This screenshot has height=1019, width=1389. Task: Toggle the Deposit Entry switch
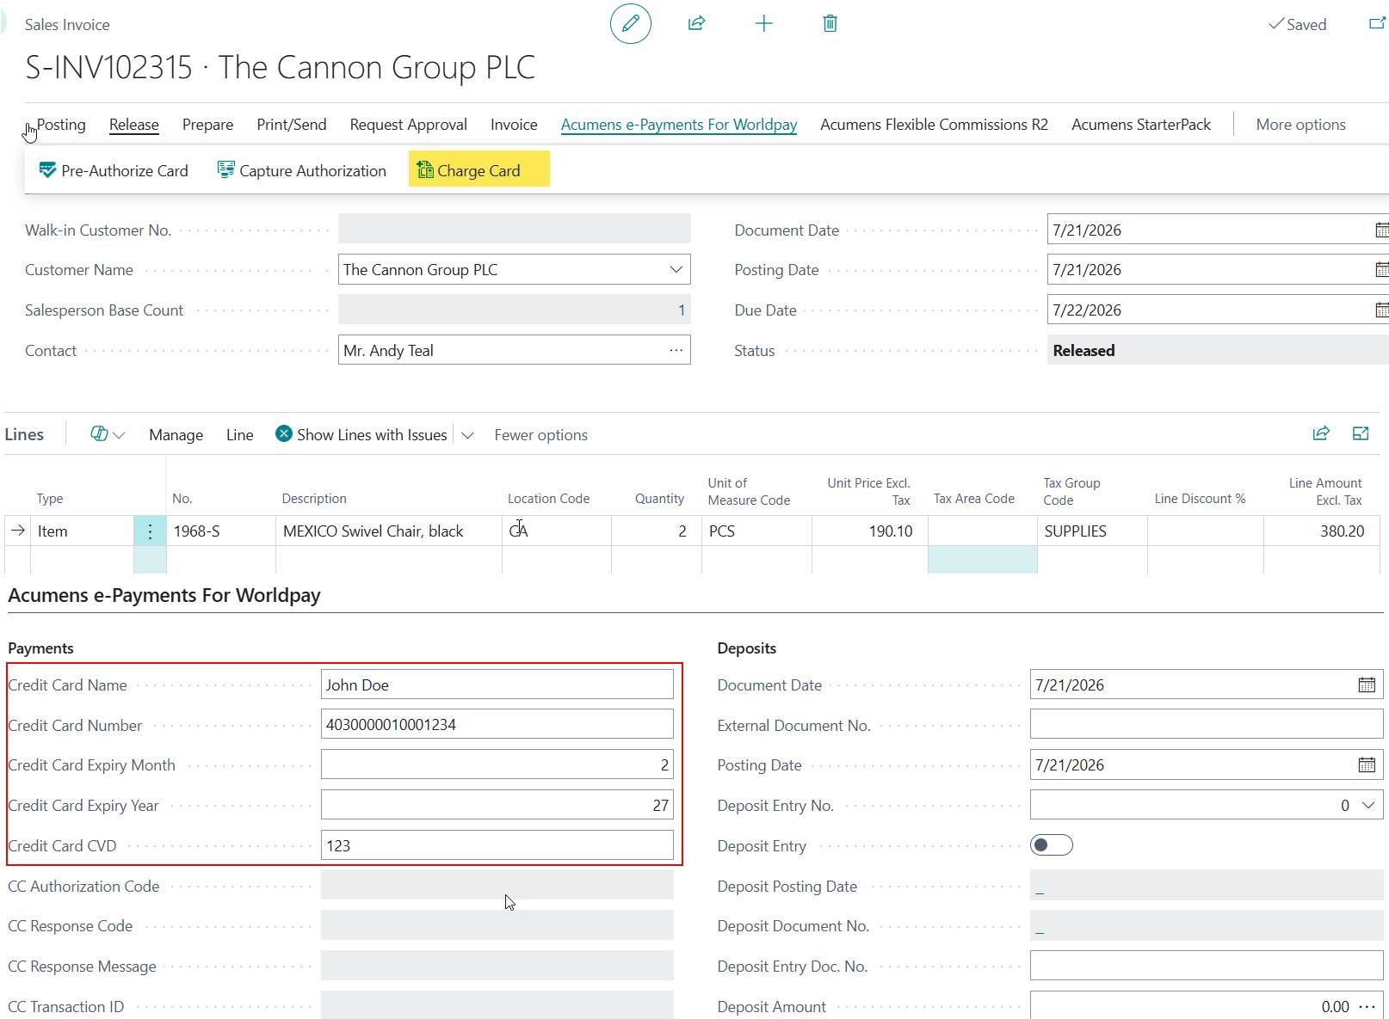(1052, 845)
